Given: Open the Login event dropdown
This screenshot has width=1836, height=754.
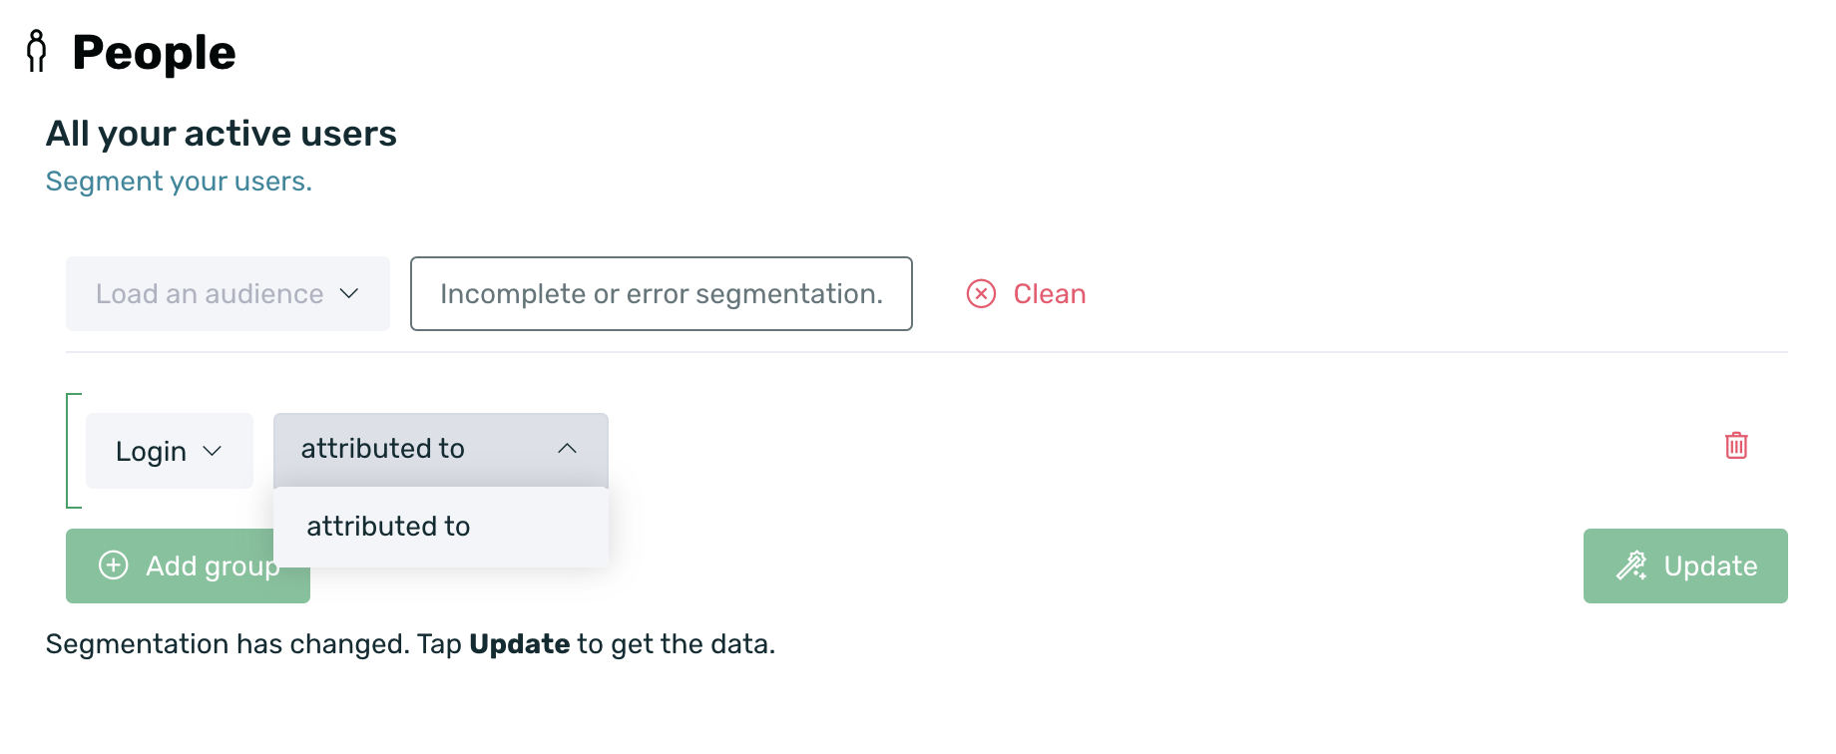Looking at the screenshot, I should point(170,451).
